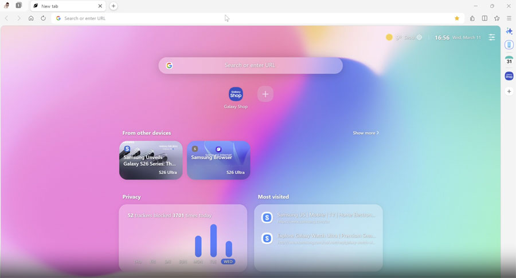Select the WED day pill on chart
The image size is (516, 278).
click(228, 261)
